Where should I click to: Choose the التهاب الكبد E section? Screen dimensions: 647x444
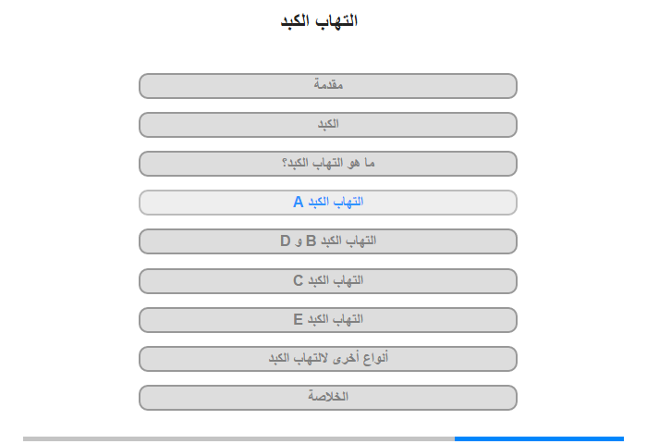327,320
